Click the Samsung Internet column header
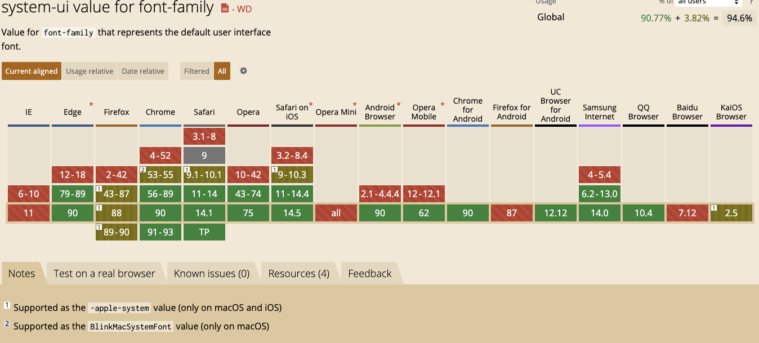The height and width of the screenshot is (343, 759). coord(600,112)
